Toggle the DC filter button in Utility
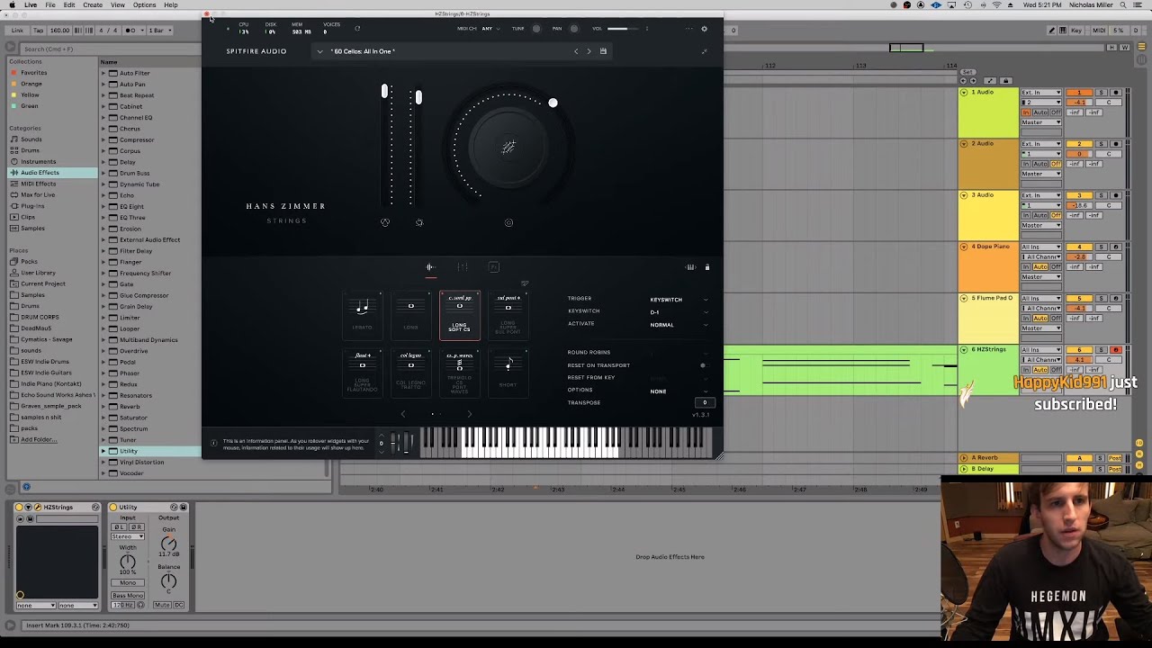The height and width of the screenshot is (648, 1152). click(x=179, y=605)
